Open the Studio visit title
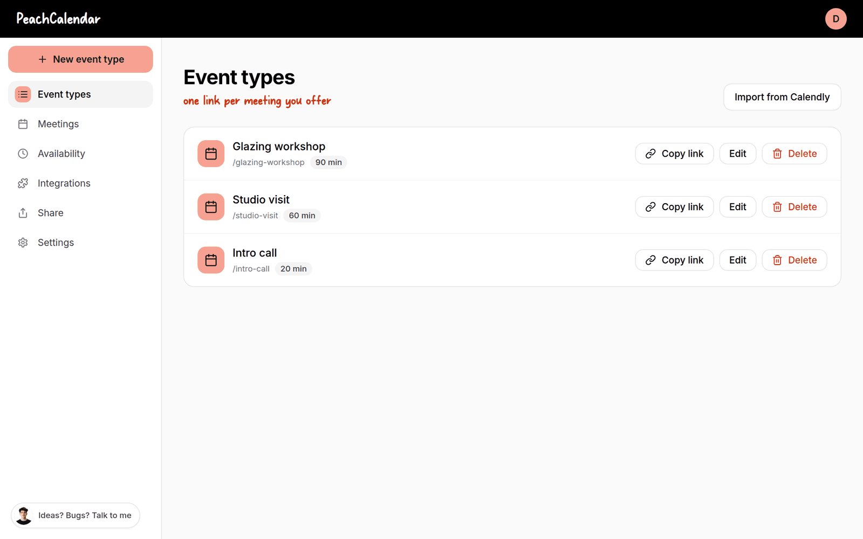The width and height of the screenshot is (863, 539). coord(261,199)
